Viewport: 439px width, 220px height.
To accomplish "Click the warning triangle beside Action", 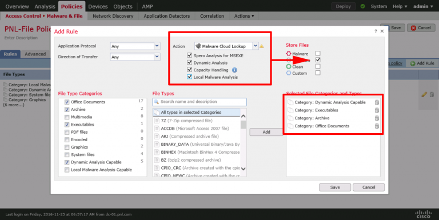I will coord(261,46).
